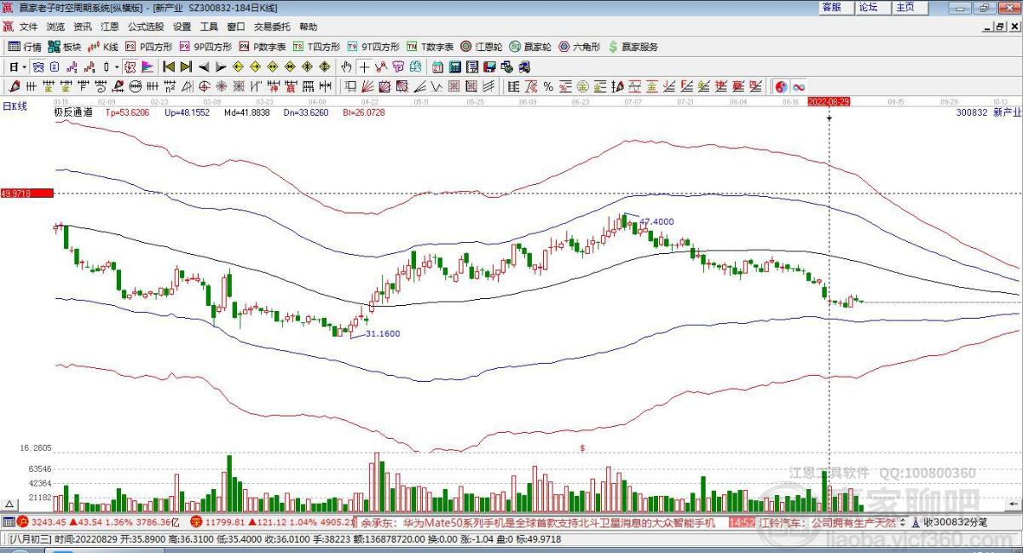Screen dimensions: 1023x553
Task: Click the red floppy save icon
Action: click(x=489, y=66)
